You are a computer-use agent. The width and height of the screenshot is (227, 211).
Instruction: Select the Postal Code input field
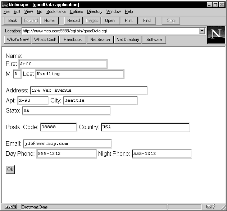(58, 127)
